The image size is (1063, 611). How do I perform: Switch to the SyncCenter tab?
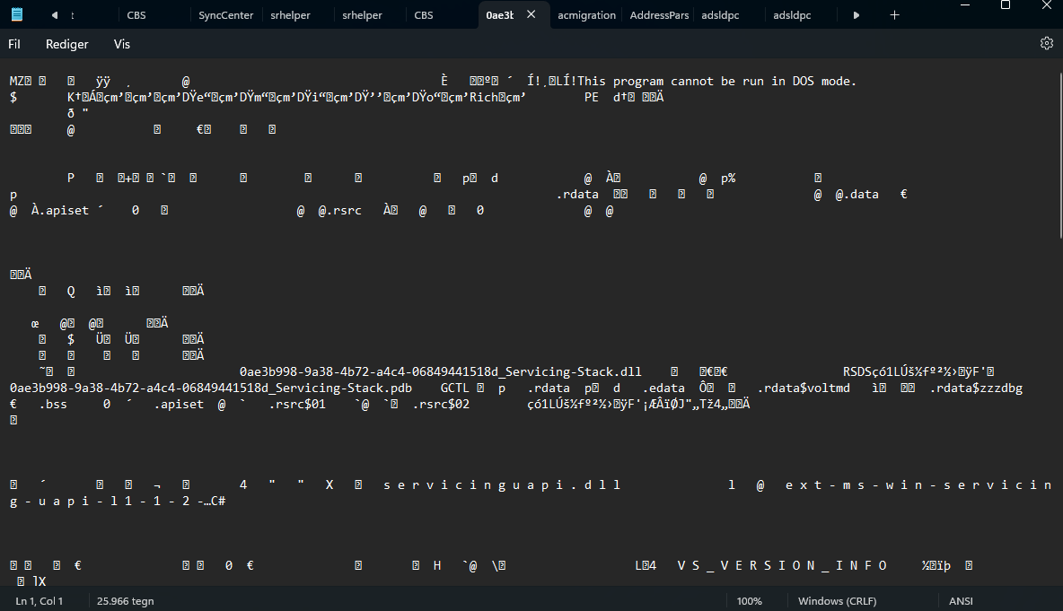225,15
